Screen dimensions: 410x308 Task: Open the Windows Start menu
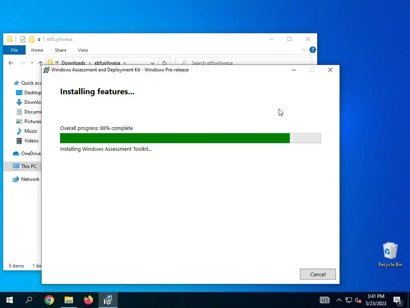coord(10,300)
